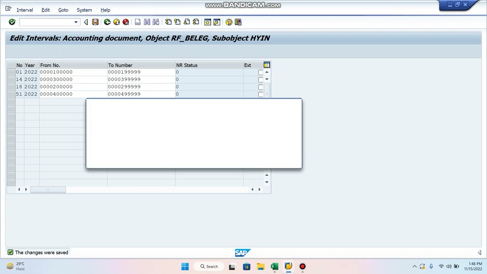487x274 pixels.
Task: Open File Explorer from the taskbar
Action: (261, 266)
